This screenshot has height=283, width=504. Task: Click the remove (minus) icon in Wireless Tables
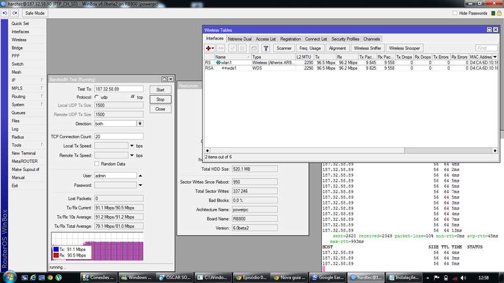222,48
